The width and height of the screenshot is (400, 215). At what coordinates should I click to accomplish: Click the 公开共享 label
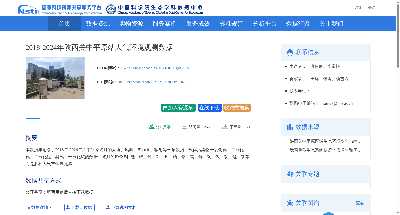pyautogui.click(x=163, y=127)
